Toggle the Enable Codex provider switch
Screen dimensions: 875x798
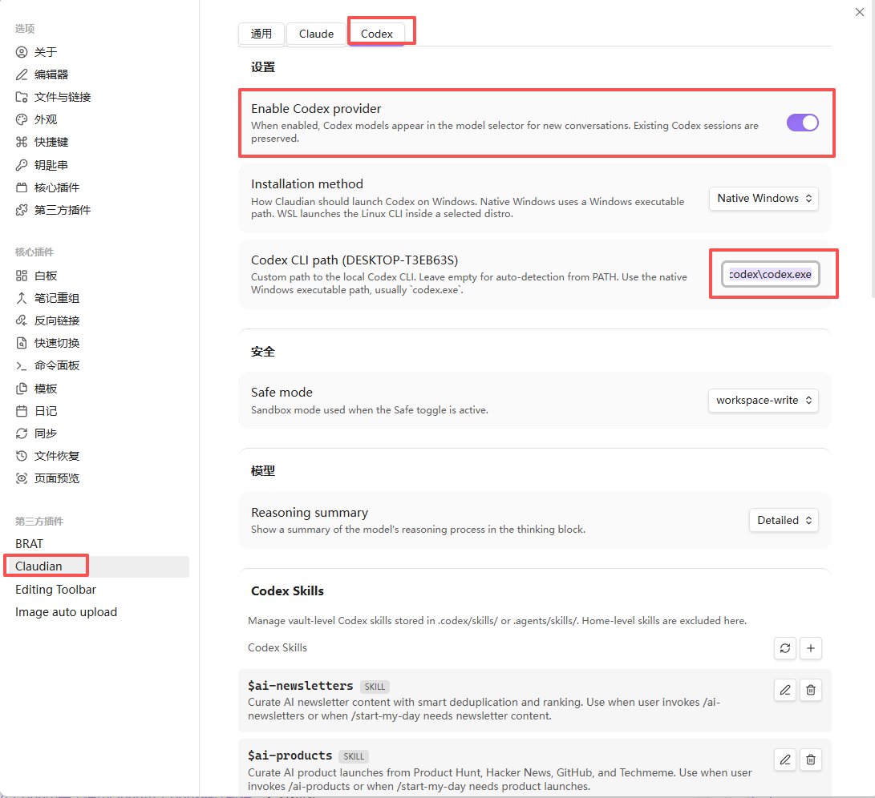pyautogui.click(x=803, y=123)
